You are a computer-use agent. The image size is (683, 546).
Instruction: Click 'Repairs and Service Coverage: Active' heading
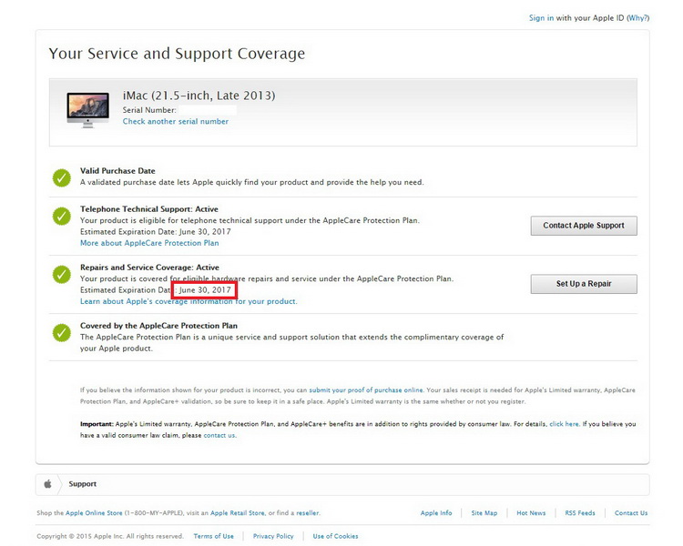[x=149, y=268]
